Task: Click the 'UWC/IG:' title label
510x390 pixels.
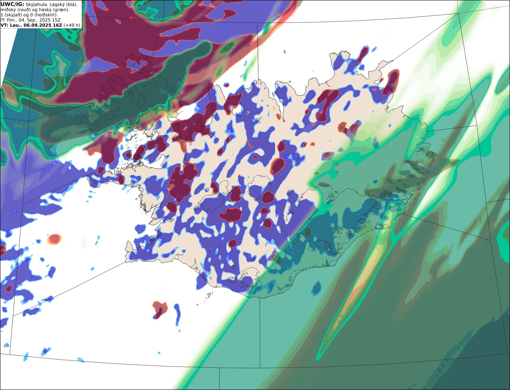Action: pyautogui.click(x=12, y=4)
